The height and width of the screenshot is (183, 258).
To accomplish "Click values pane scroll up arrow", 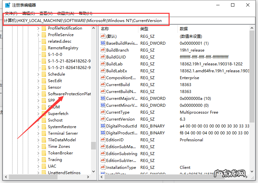I will 252,28.
